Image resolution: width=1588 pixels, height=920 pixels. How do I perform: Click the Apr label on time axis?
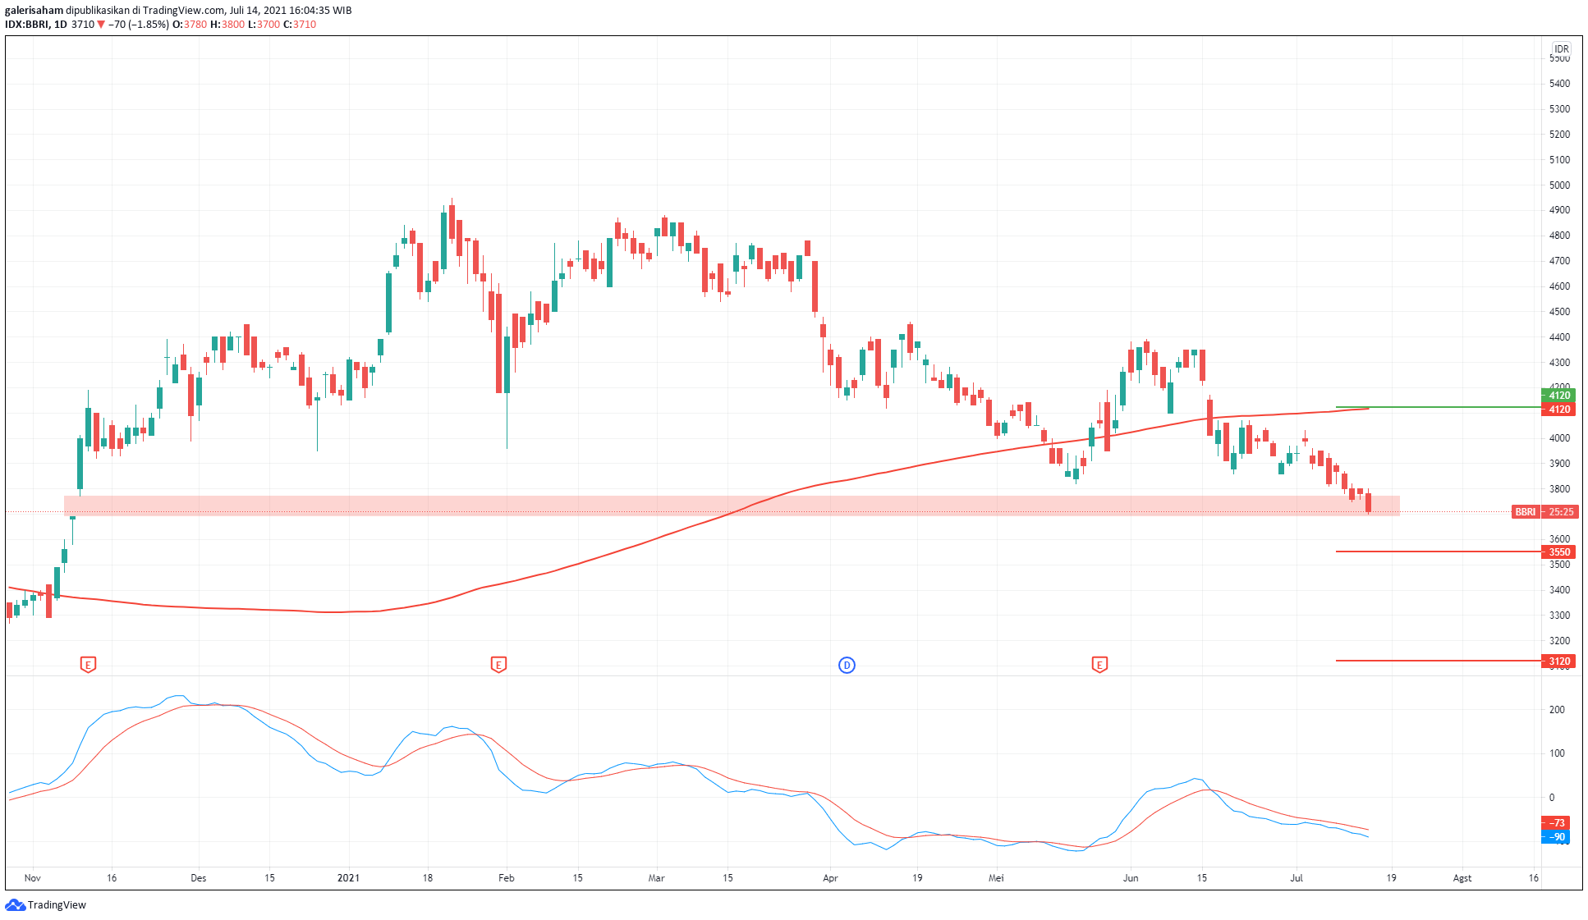click(x=830, y=877)
